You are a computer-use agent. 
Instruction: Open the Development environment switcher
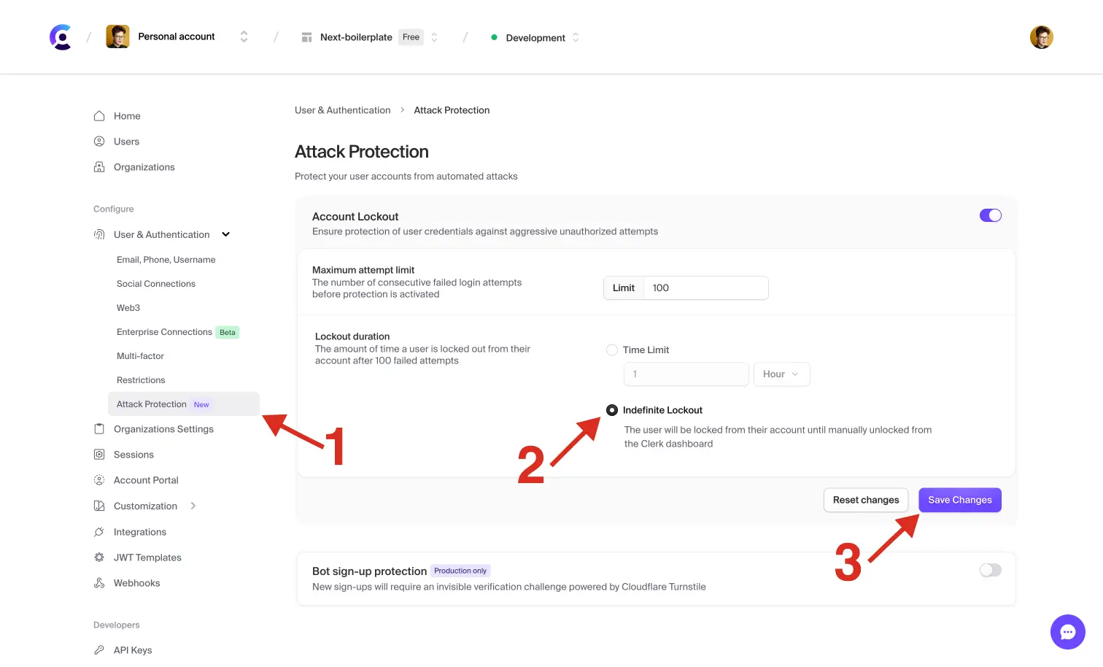(536, 38)
